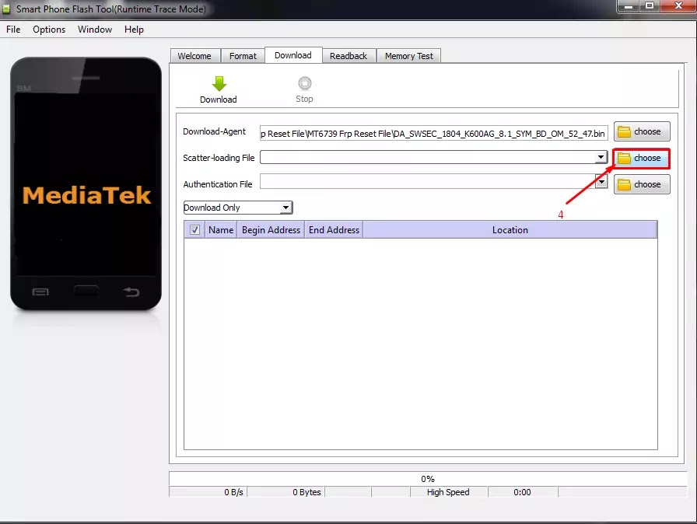Minimize the Flash Tool window
Image resolution: width=697 pixels, height=524 pixels.
pyautogui.click(x=628, y=6)
